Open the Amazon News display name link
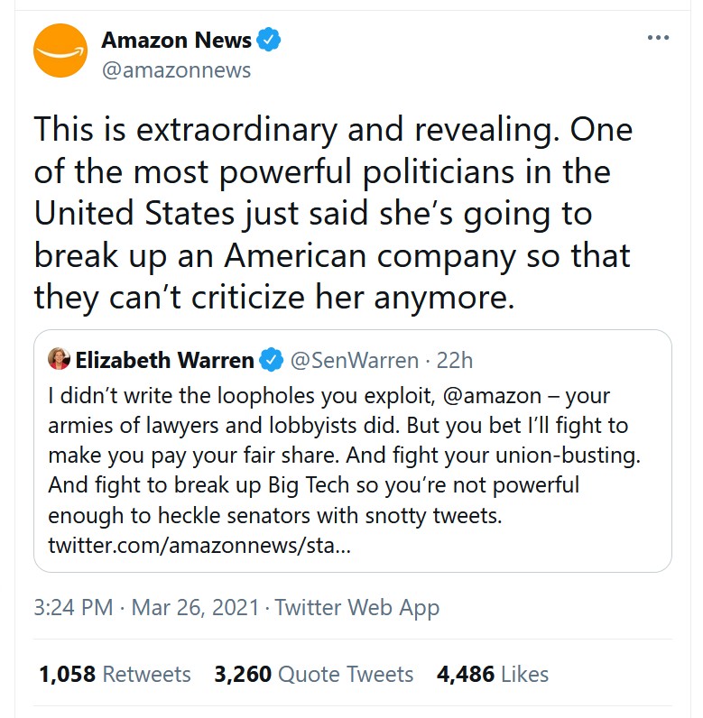 coord(174,40)
